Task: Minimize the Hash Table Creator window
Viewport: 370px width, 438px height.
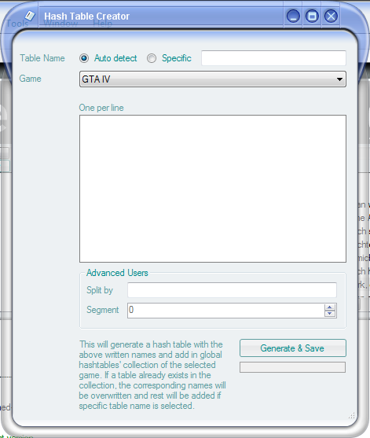Action: [293, 17]
